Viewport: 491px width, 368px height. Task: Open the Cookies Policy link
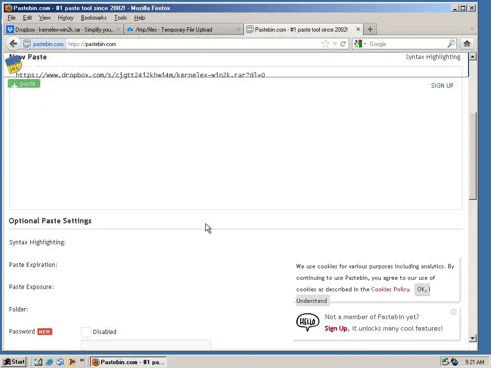click(x=390, y=289)
